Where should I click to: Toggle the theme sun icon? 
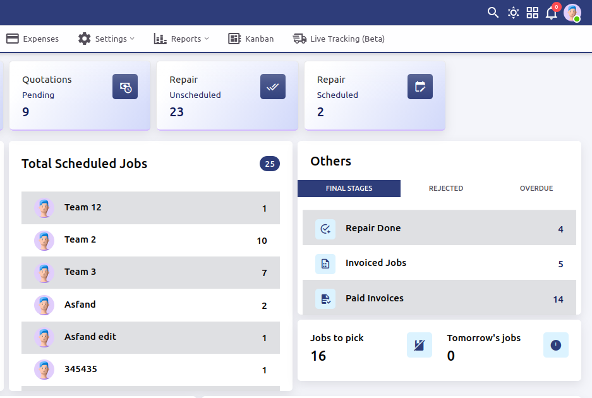(x=513, y=12)
